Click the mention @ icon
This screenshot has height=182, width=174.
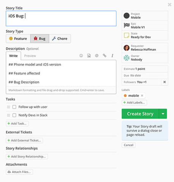pos(97,56)
